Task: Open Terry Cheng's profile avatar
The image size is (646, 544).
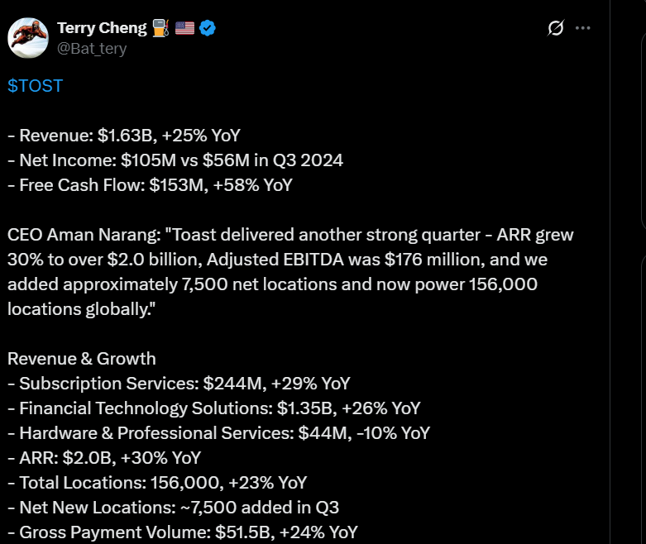Action: click(28, 36)
